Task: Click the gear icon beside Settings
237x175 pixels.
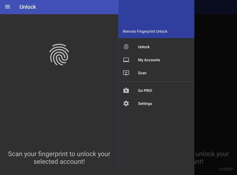Action: coord(126,104)
